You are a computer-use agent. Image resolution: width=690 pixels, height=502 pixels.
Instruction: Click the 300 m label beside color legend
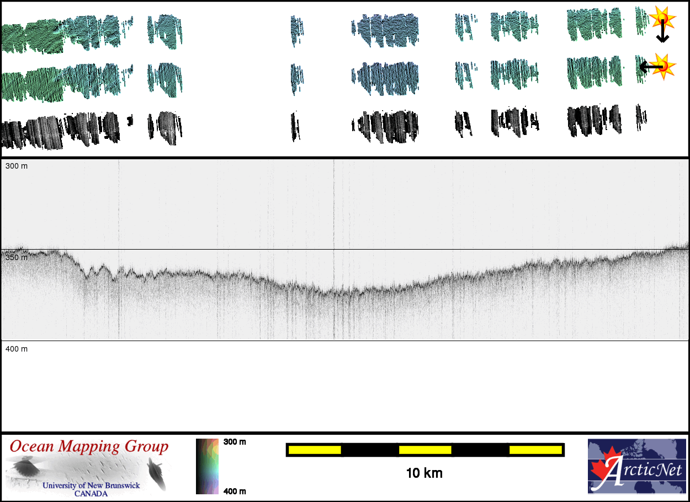tap(235, 442)
